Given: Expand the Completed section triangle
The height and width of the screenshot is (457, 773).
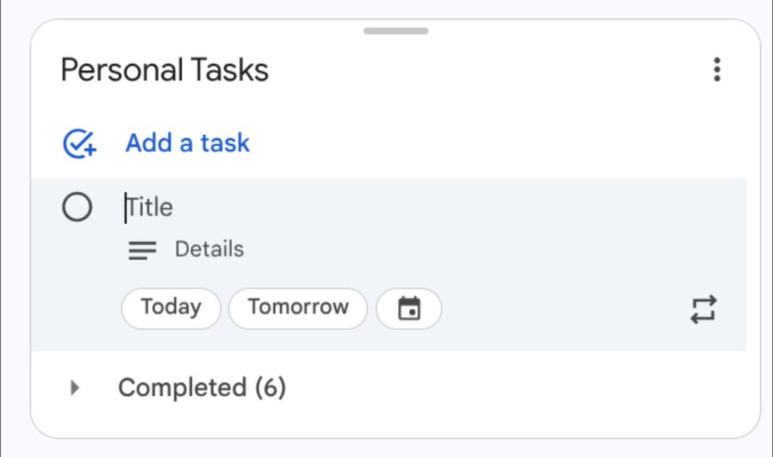Looking at the screenshot, I should 75,387.
